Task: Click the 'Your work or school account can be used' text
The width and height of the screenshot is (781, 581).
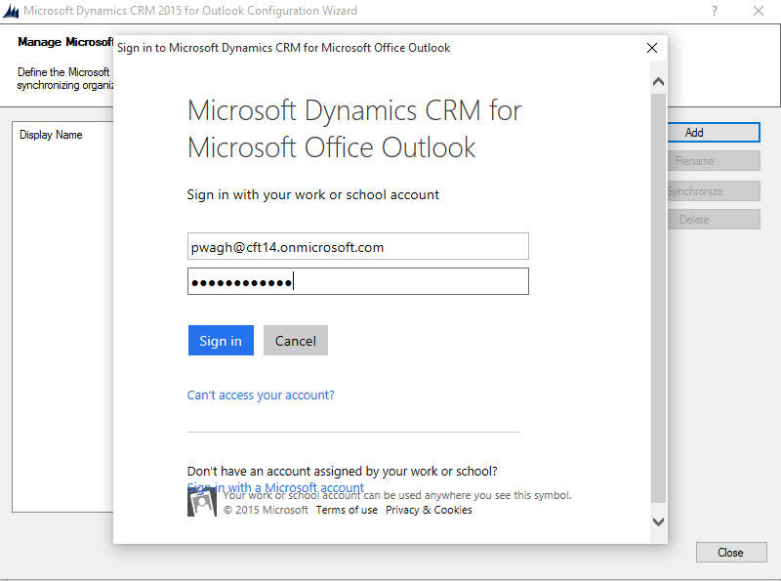Action: tap(397, 495)
